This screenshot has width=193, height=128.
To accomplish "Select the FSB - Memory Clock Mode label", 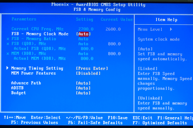I will (x=40, y=34).
